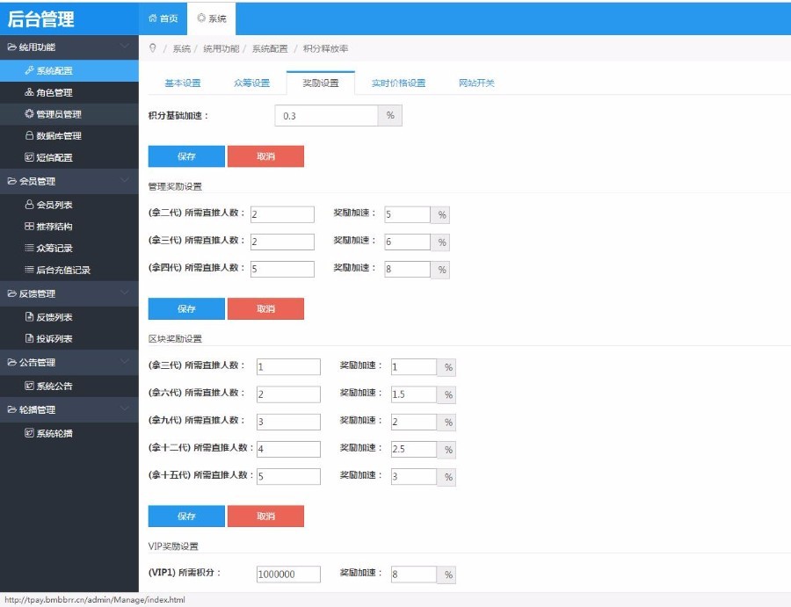Screen dimensions: 791x607
Task: Click the folder icon beside 轮播管理
Action: tap(11, 409)
